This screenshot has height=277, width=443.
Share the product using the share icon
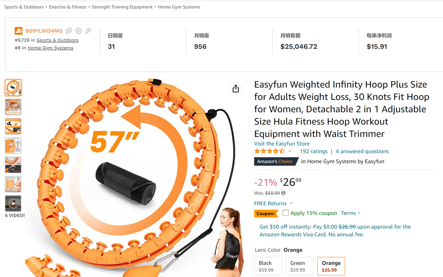(235, 89)
